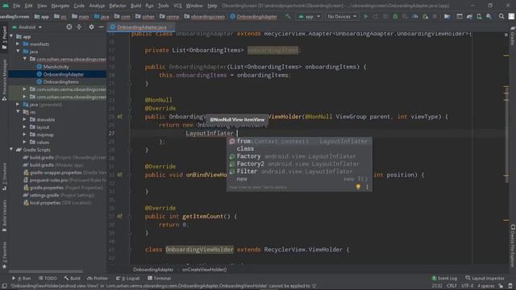Select the 'from' completion suggestion

click(299, 141)
